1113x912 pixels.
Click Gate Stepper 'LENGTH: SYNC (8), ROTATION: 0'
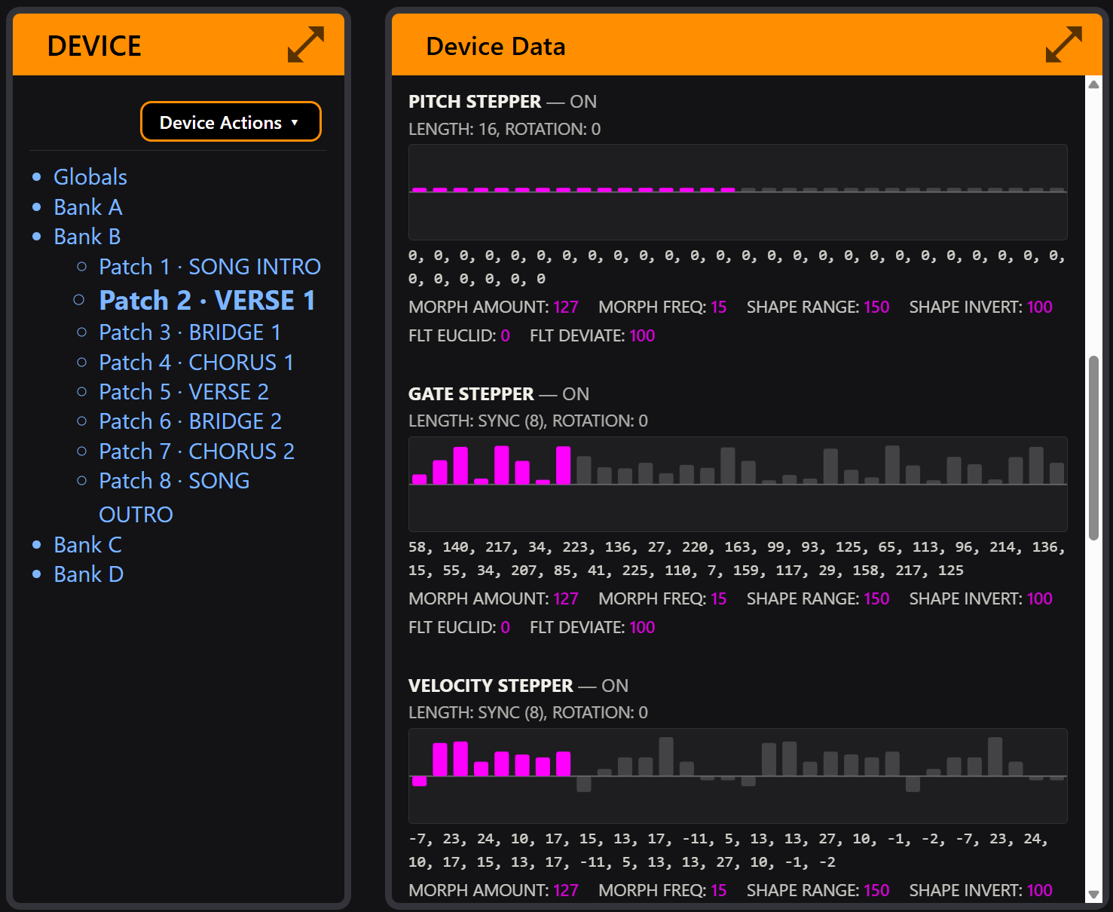[528, 421]
